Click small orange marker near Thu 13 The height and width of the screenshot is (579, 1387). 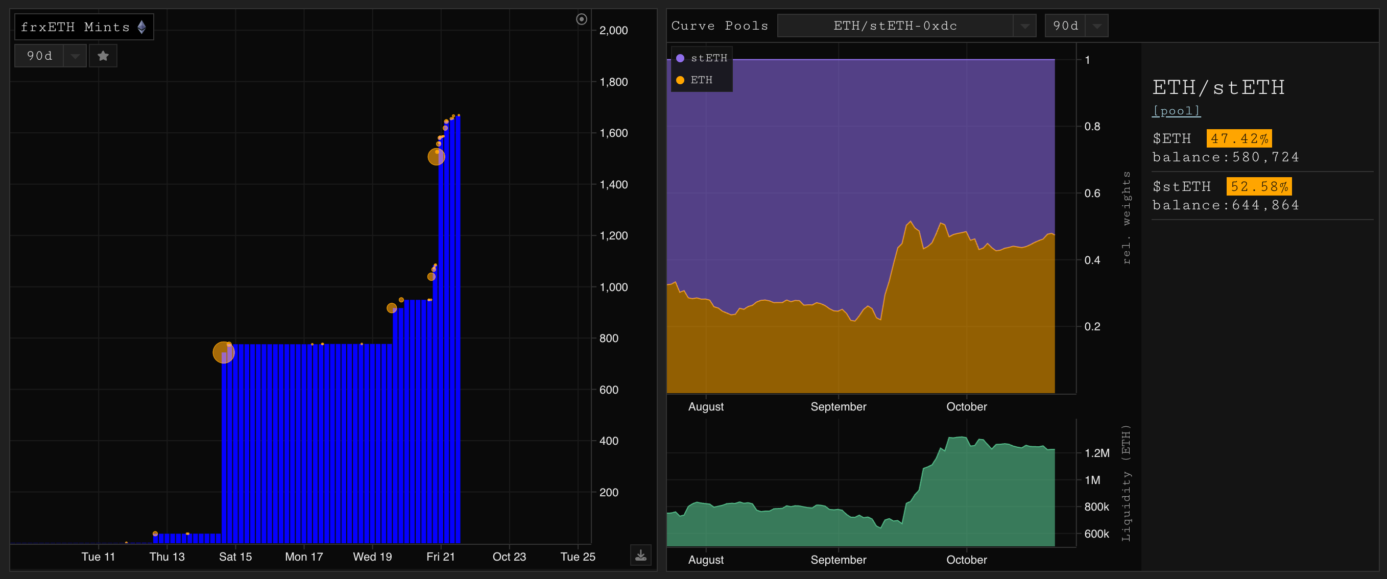coord(155,533)
